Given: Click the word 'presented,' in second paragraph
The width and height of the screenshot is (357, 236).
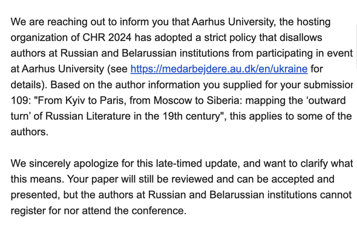Looking at the screenshot, I should [35, 195].
